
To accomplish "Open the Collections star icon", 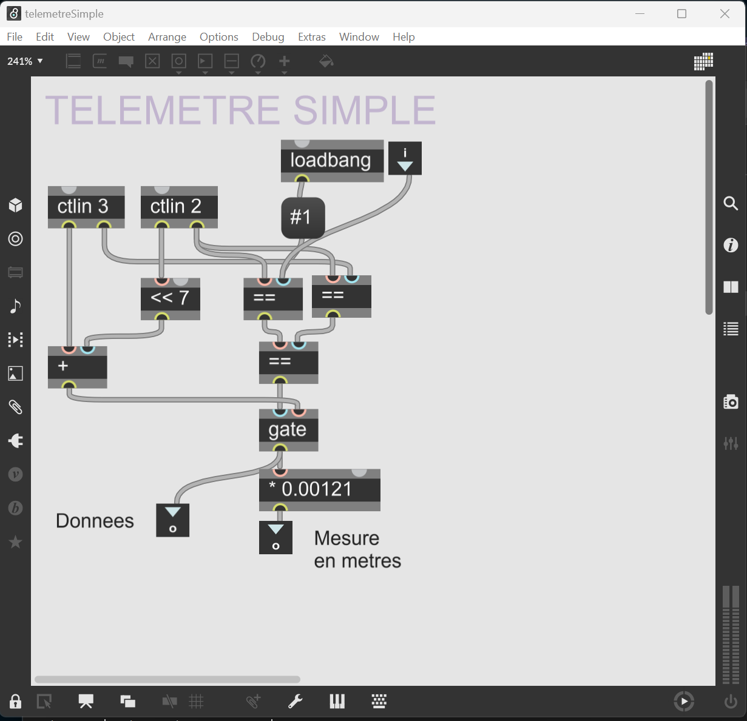I will click(x=16, y=542).
